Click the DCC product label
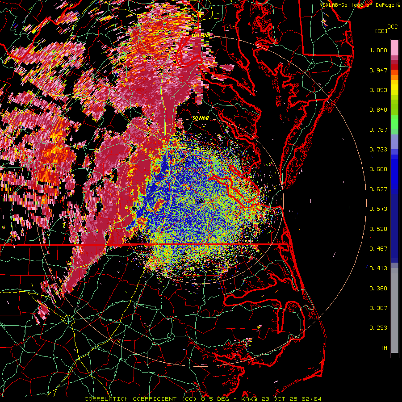402x402 pixels. tap(392, 27)
